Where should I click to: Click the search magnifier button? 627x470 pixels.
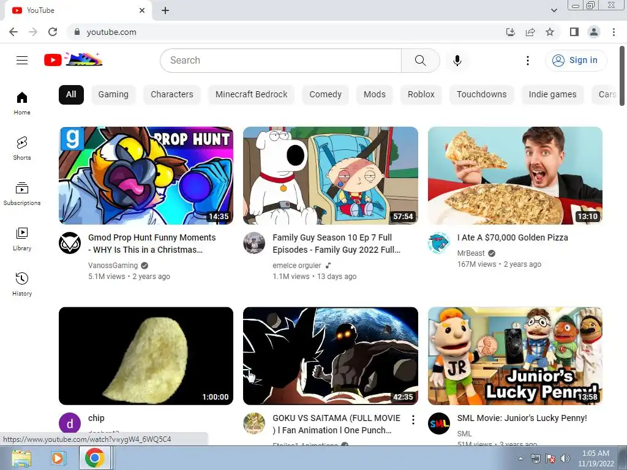(420, 61)
